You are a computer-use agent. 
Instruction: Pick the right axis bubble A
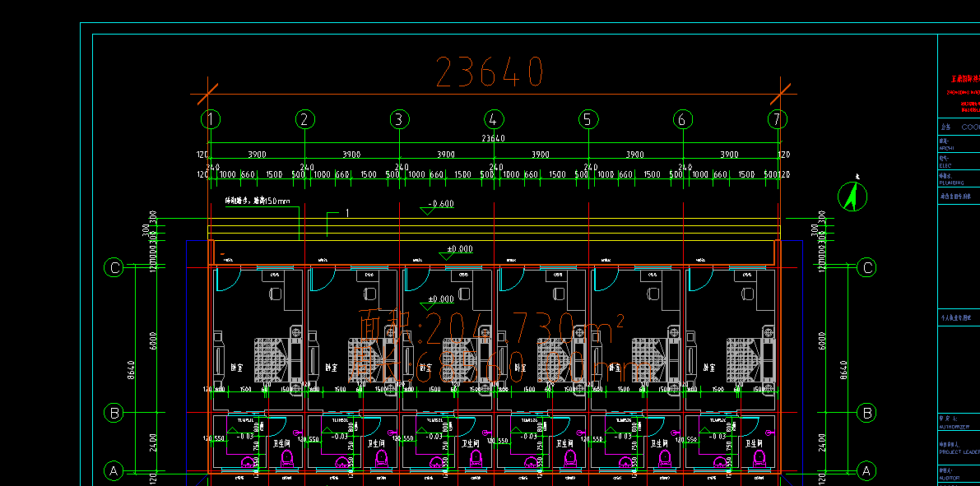coord(867,470)
